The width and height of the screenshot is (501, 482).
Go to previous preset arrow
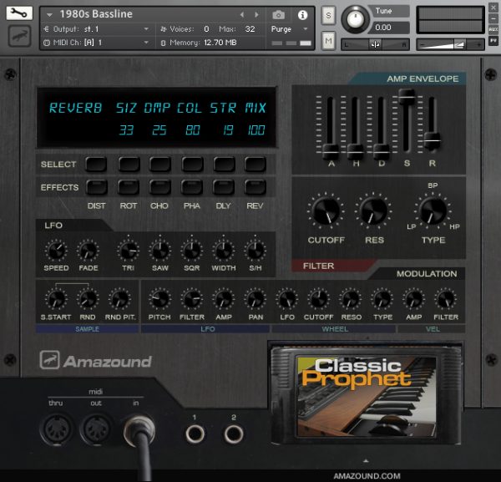(x=242, y=14)
